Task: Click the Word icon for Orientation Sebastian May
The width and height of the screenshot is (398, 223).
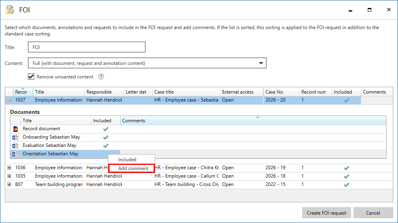Action: (x=16, y=154)
